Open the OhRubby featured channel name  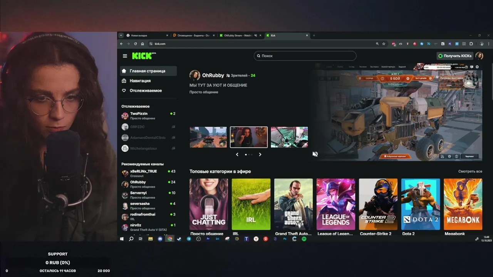click(x=213, y=75)
